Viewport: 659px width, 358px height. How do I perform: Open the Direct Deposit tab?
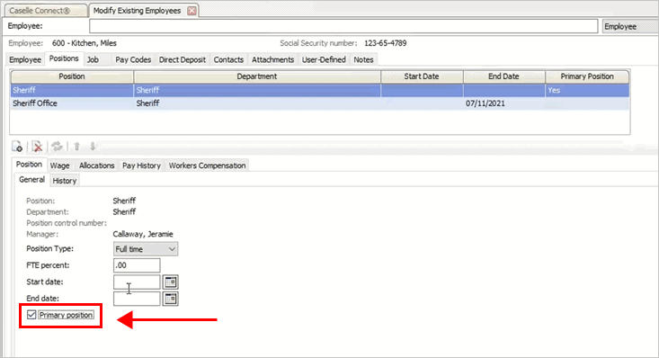coord(183,59)
